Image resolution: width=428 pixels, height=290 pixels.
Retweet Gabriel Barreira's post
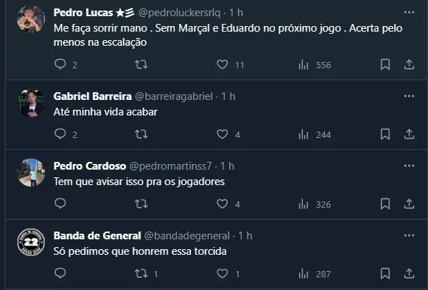pos(141,134)
